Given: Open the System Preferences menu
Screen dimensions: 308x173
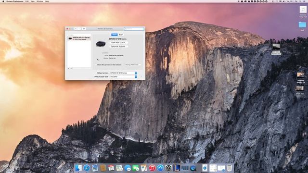Looking at the screenshot, I should pyautogui.click(x=15, y=1).
